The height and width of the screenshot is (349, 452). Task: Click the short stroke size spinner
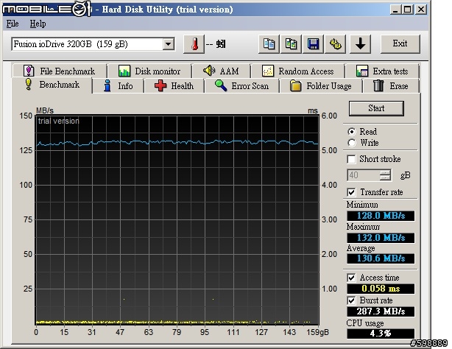tap(385, 175)
